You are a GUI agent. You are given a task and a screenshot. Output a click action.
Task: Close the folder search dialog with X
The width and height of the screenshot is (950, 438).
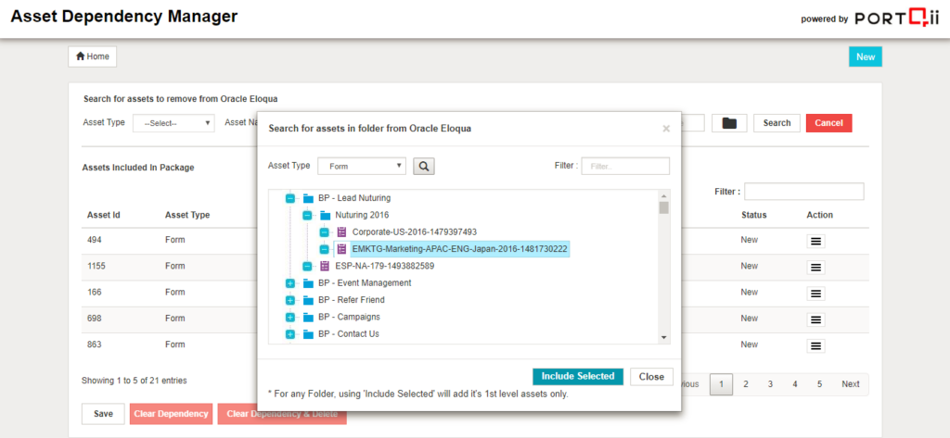tap(666, 129)
